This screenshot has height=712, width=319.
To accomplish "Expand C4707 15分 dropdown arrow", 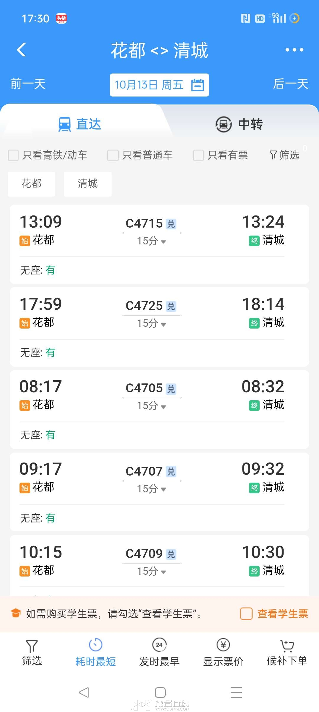I will (163, 489).
